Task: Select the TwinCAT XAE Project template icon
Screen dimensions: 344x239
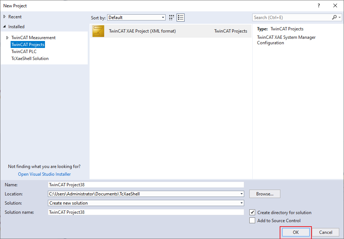Action: pyautogui.click(x=98, y=31)
